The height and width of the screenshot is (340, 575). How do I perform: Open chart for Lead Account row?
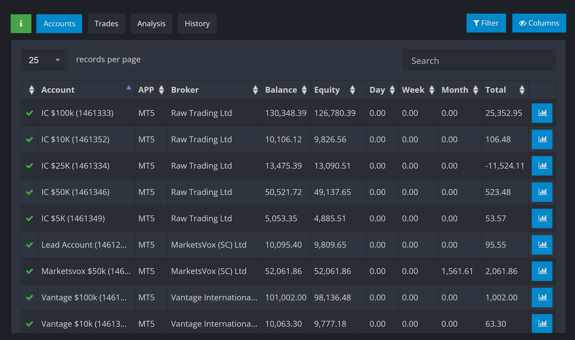[542, 245]
